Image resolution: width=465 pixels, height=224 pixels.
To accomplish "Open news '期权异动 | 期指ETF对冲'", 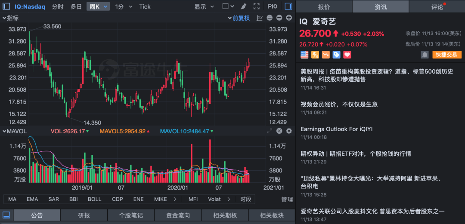I will pos(356,154).
